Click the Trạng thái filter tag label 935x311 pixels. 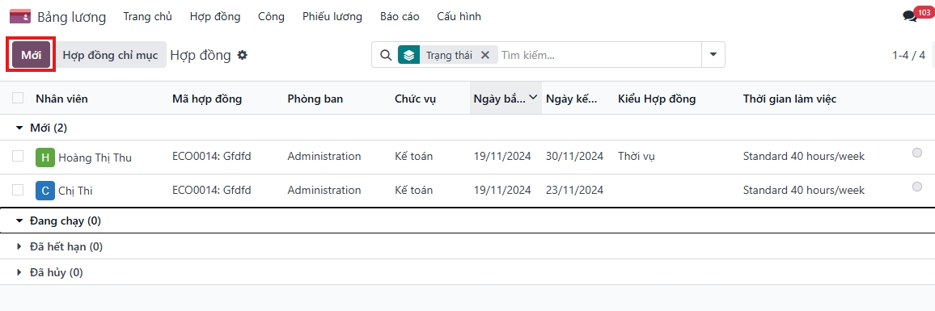click(x=449, y=55)
